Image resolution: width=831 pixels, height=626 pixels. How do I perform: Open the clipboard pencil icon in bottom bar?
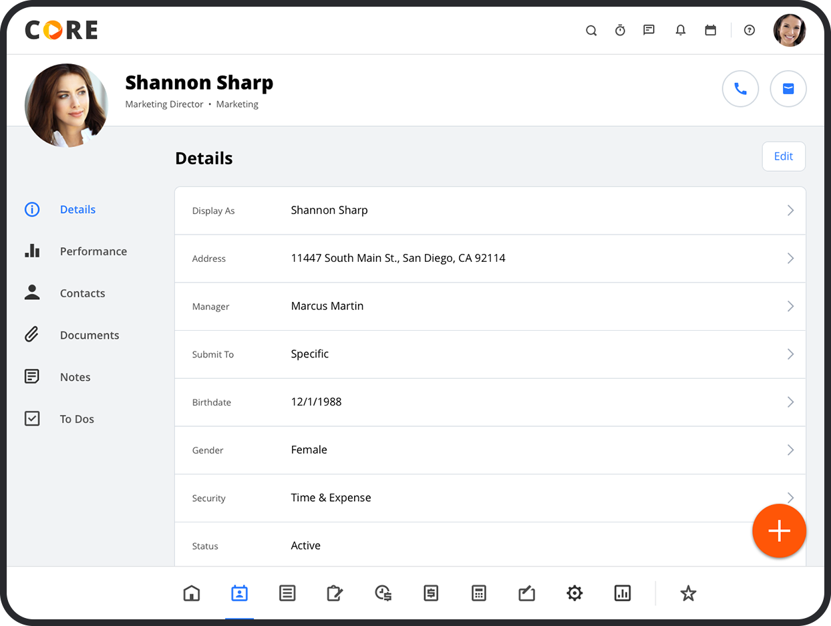tap(335, 593)
